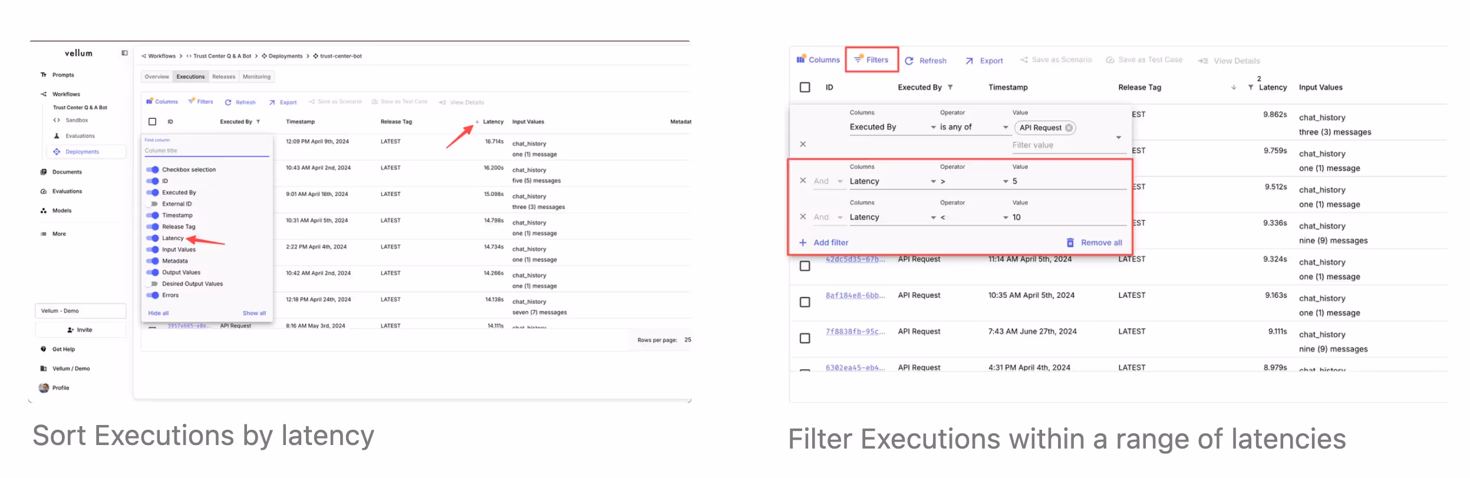Open Columns in right screenshot toolbar
The height and width of the screenshot is (478, 1470).
[x=818, y=59]
